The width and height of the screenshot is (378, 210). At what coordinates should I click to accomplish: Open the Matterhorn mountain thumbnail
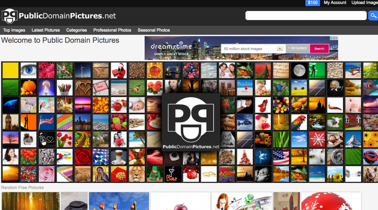tap(353, 139)
